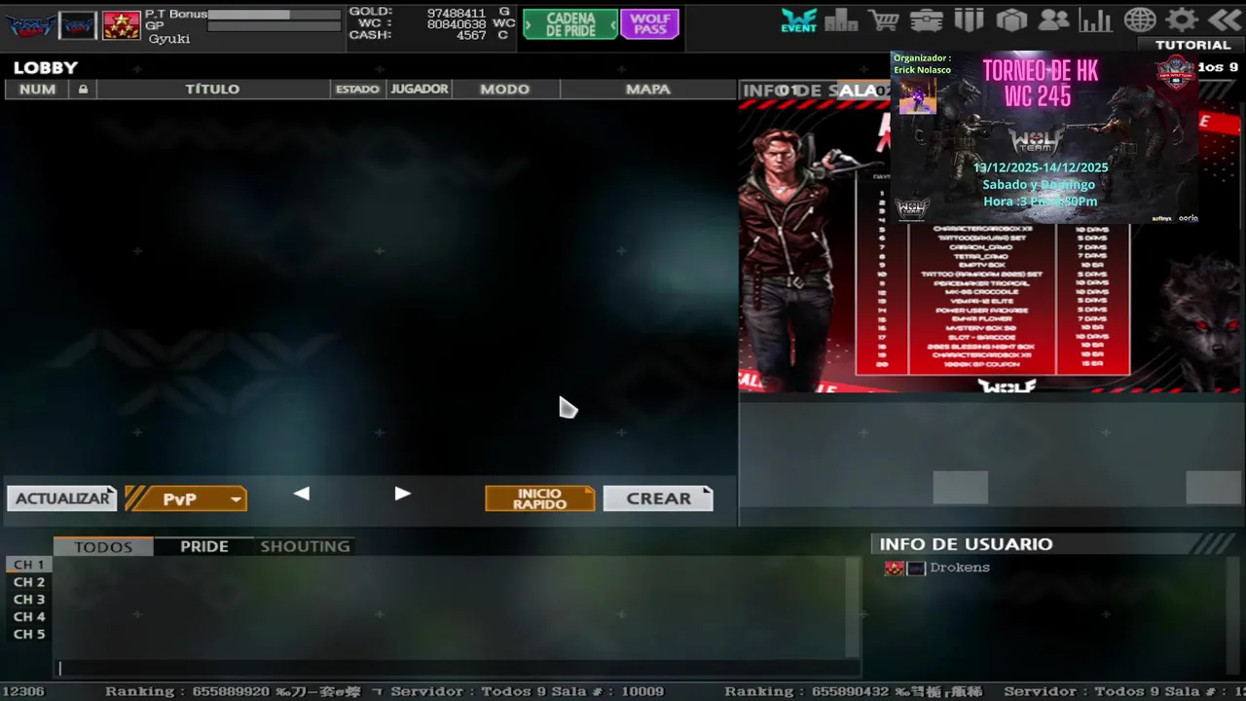Open the settings gear icon
This screenshot has height=701, width=1246.
point(1182,20)
